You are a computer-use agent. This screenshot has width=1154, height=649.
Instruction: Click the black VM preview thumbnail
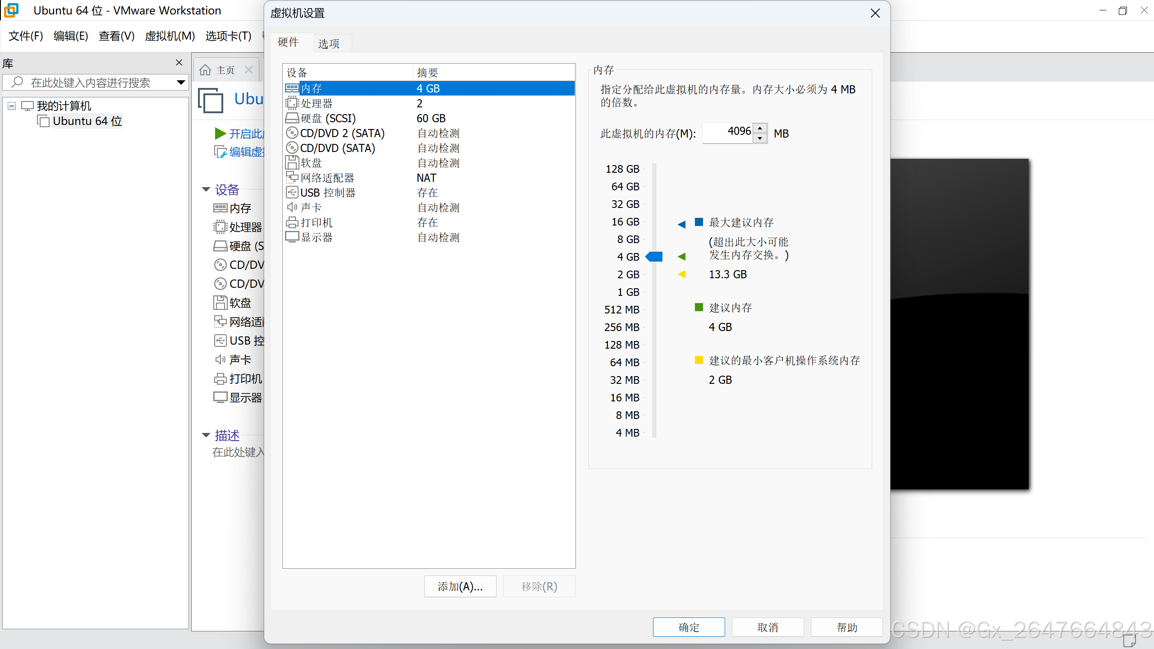tap(959, 324)
